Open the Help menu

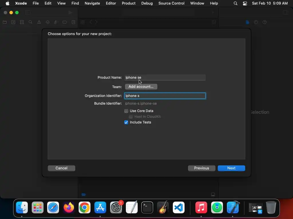214,3
